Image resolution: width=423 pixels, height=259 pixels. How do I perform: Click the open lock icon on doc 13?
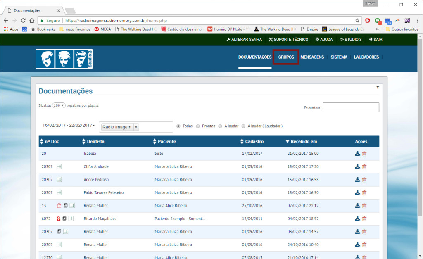pyautogui.click(x=59, y=205)
